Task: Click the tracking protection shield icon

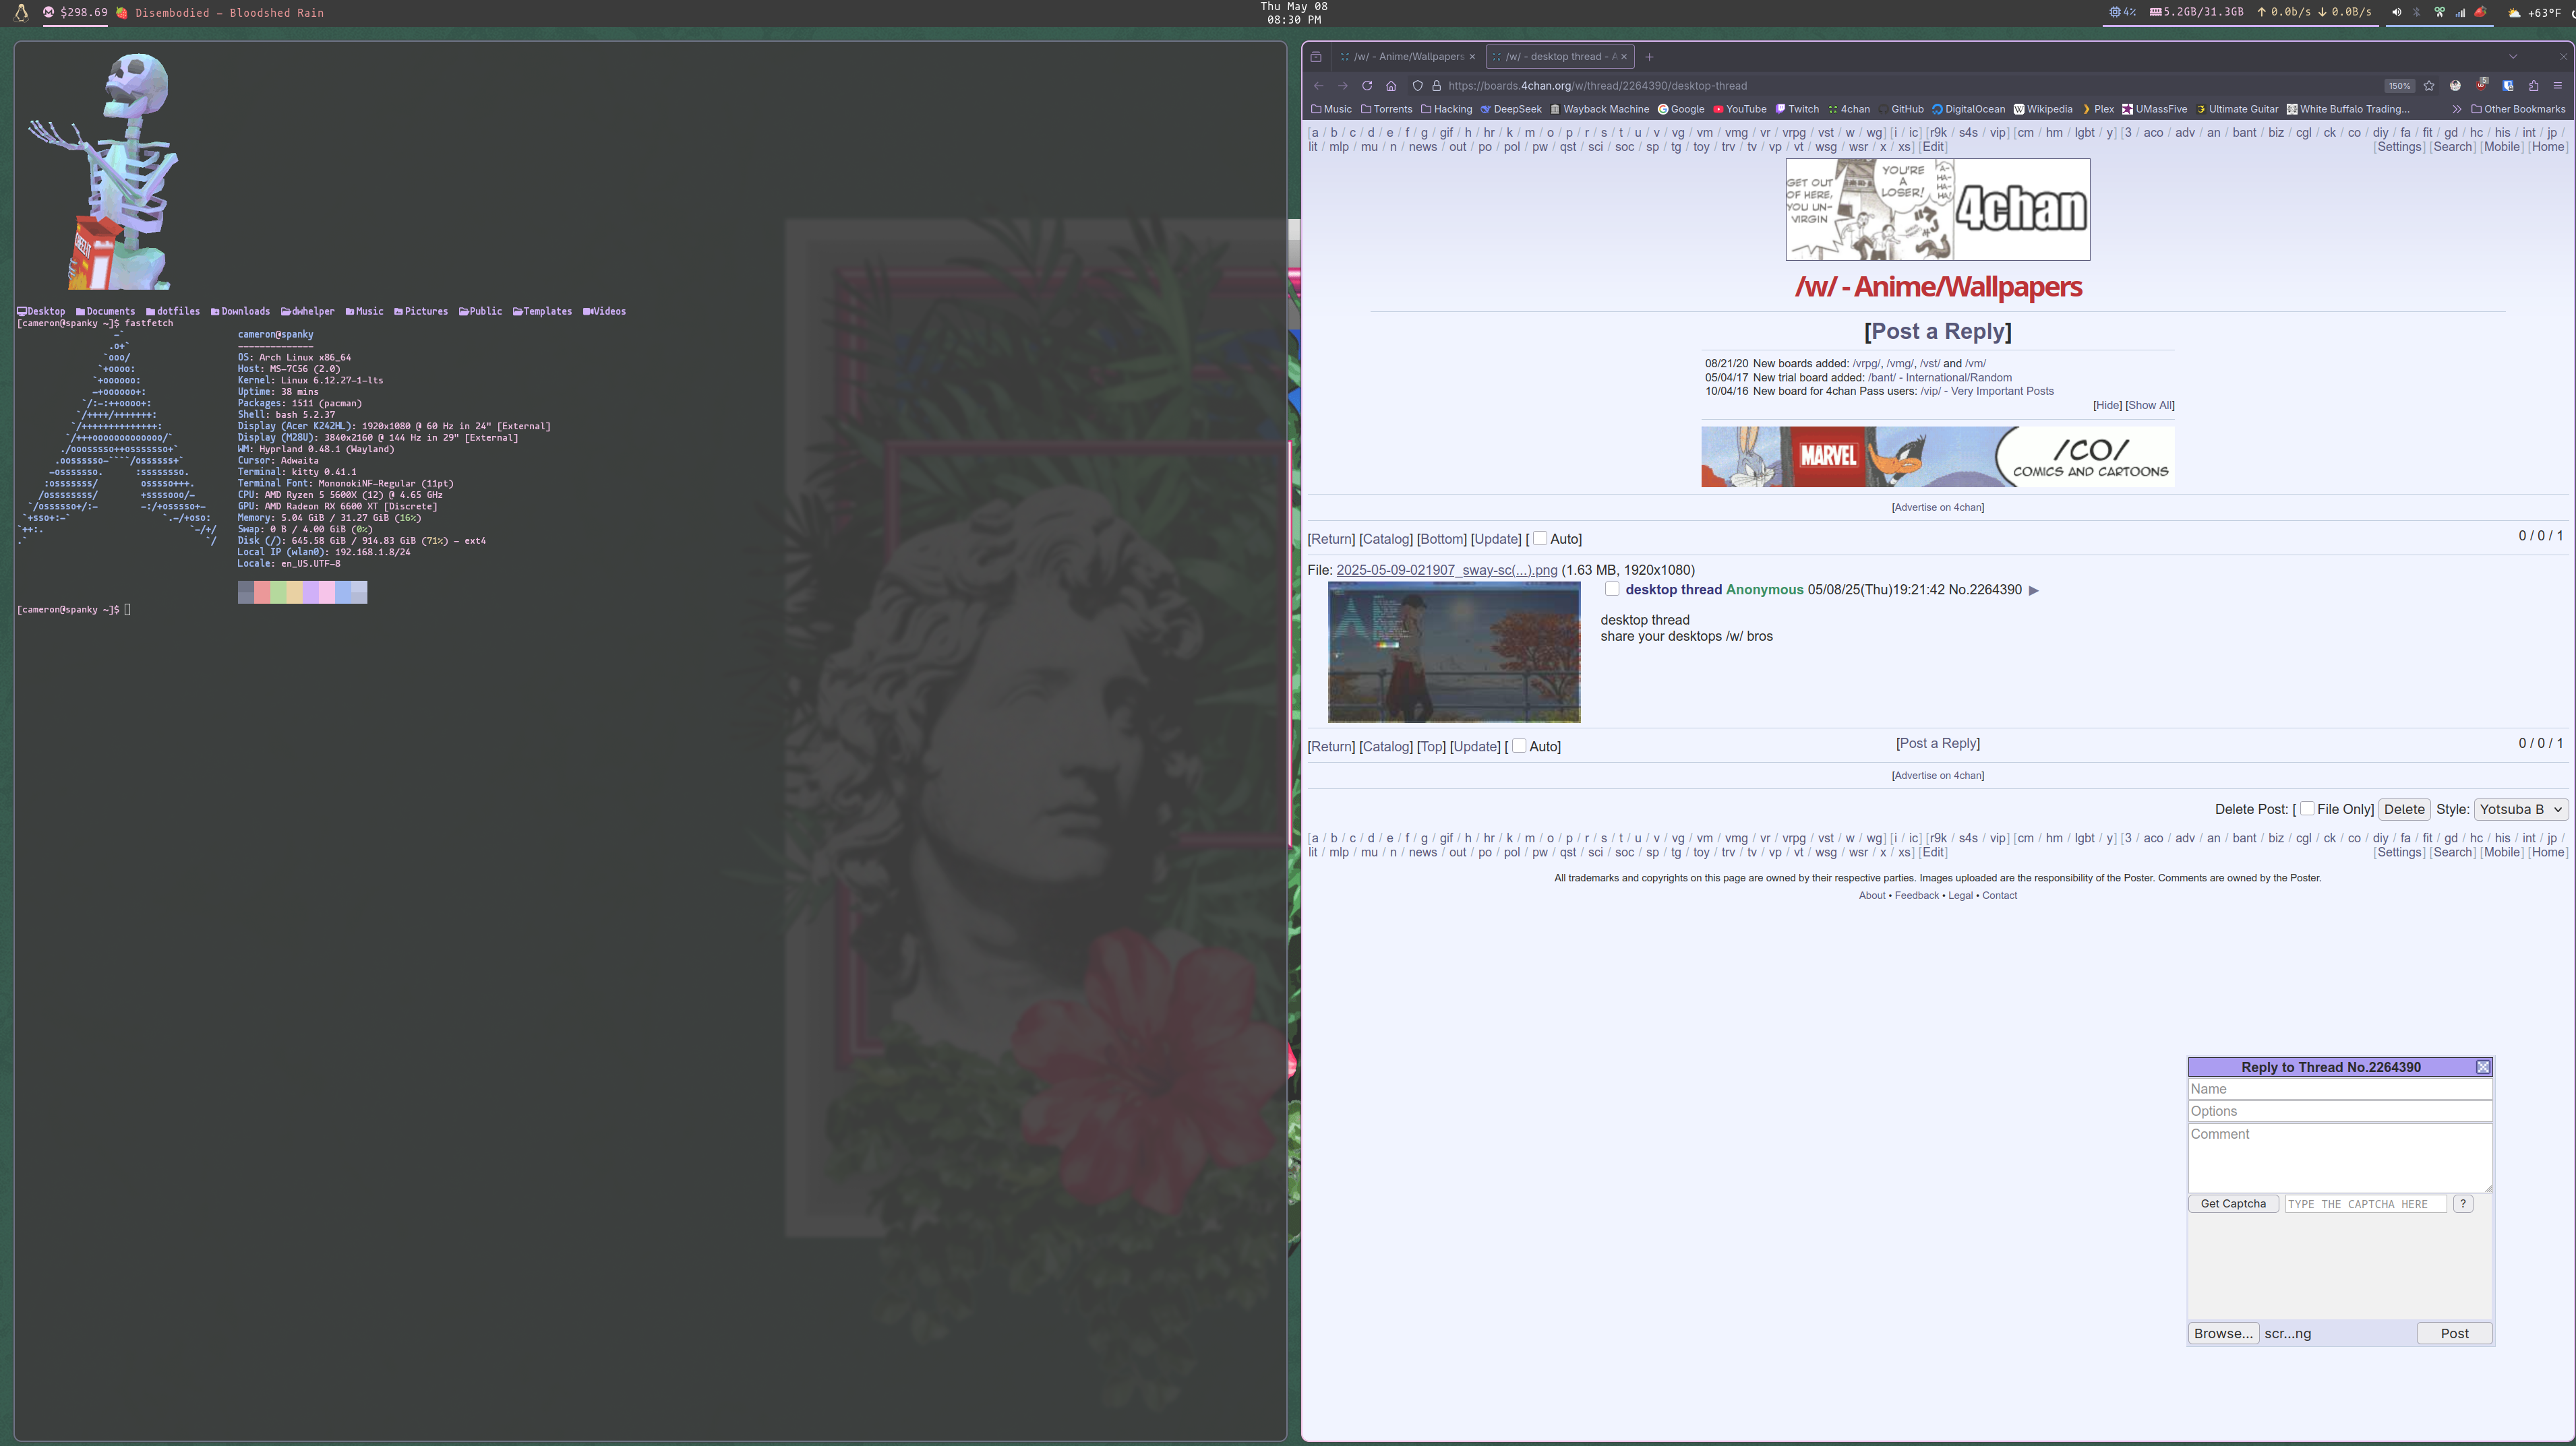Action: [1417, 86]
